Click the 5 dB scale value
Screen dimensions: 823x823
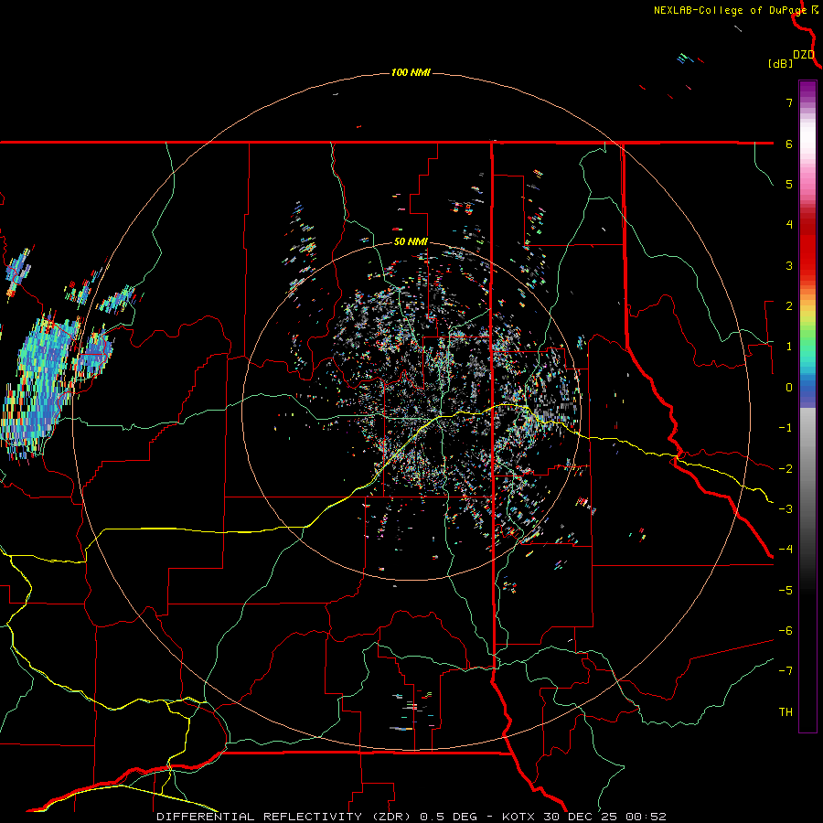point(789,184)
